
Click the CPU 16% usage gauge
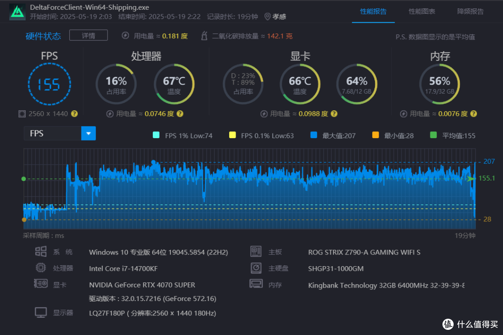click(x=116, y=84)
